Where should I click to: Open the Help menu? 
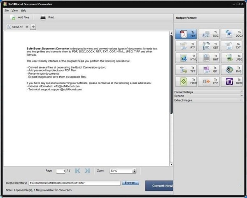click(x=23, y=10)
